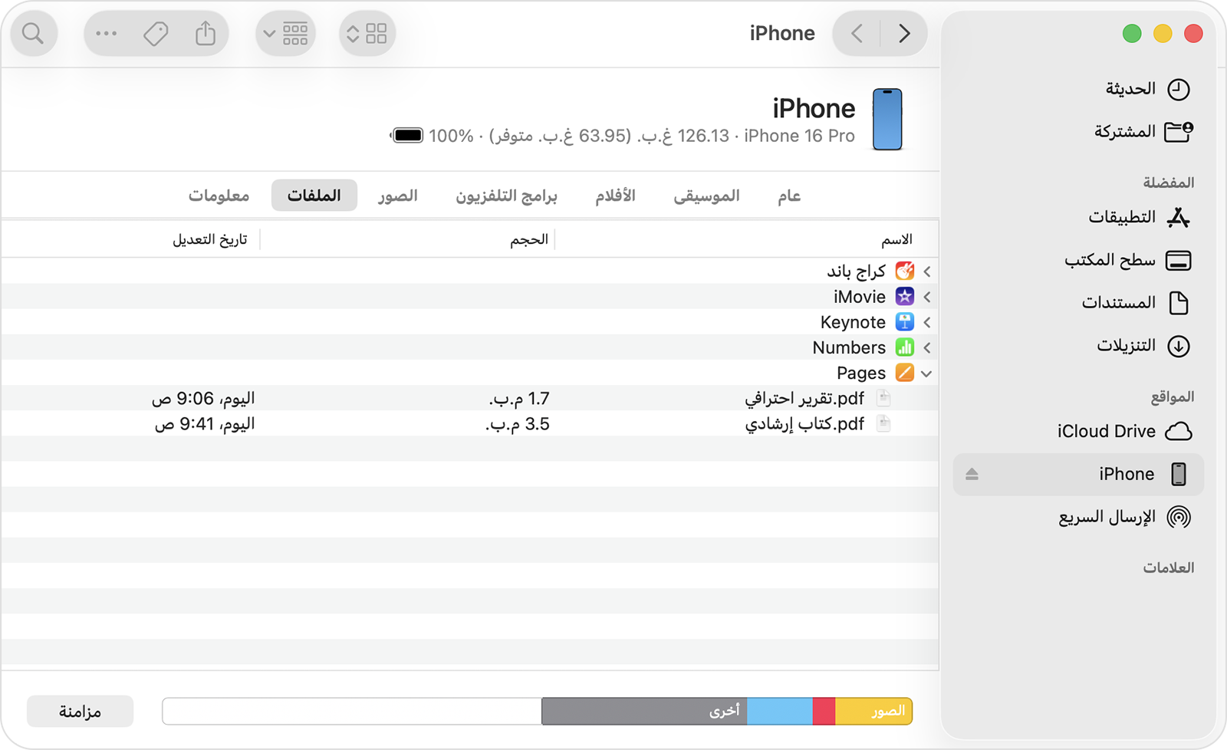Click the Share icon in the toolbar
The height and width of the screenshot is (750, 1227).
[205, 33]
